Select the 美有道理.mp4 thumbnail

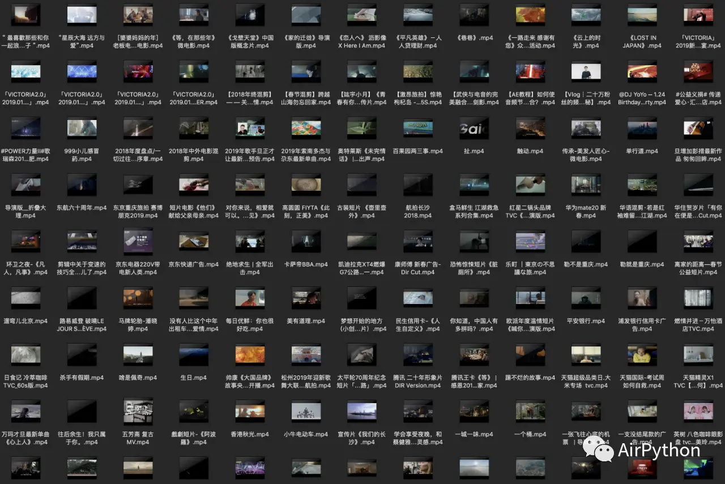pyautogui.click(x=306, y=298)
